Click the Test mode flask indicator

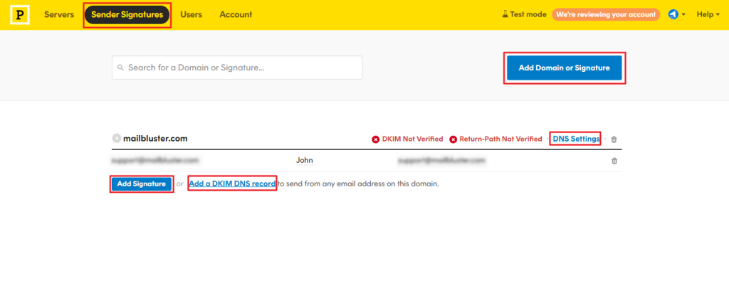point(524,14)
